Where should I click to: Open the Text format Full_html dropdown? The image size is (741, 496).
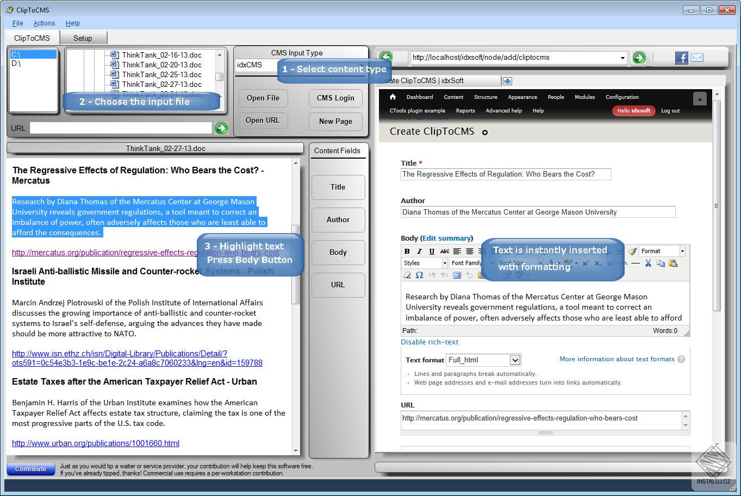click(x=484, y=360)
